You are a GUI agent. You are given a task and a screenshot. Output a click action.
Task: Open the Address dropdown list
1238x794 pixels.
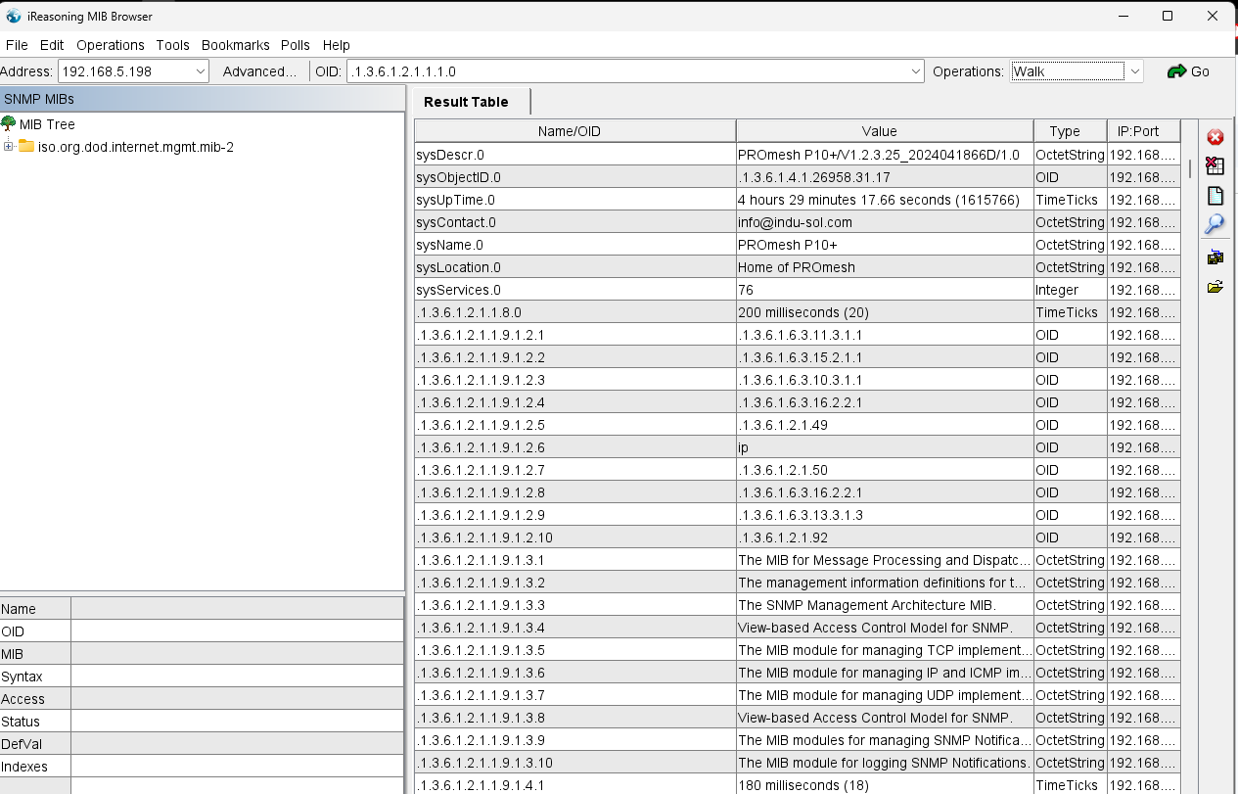point(201,71)
